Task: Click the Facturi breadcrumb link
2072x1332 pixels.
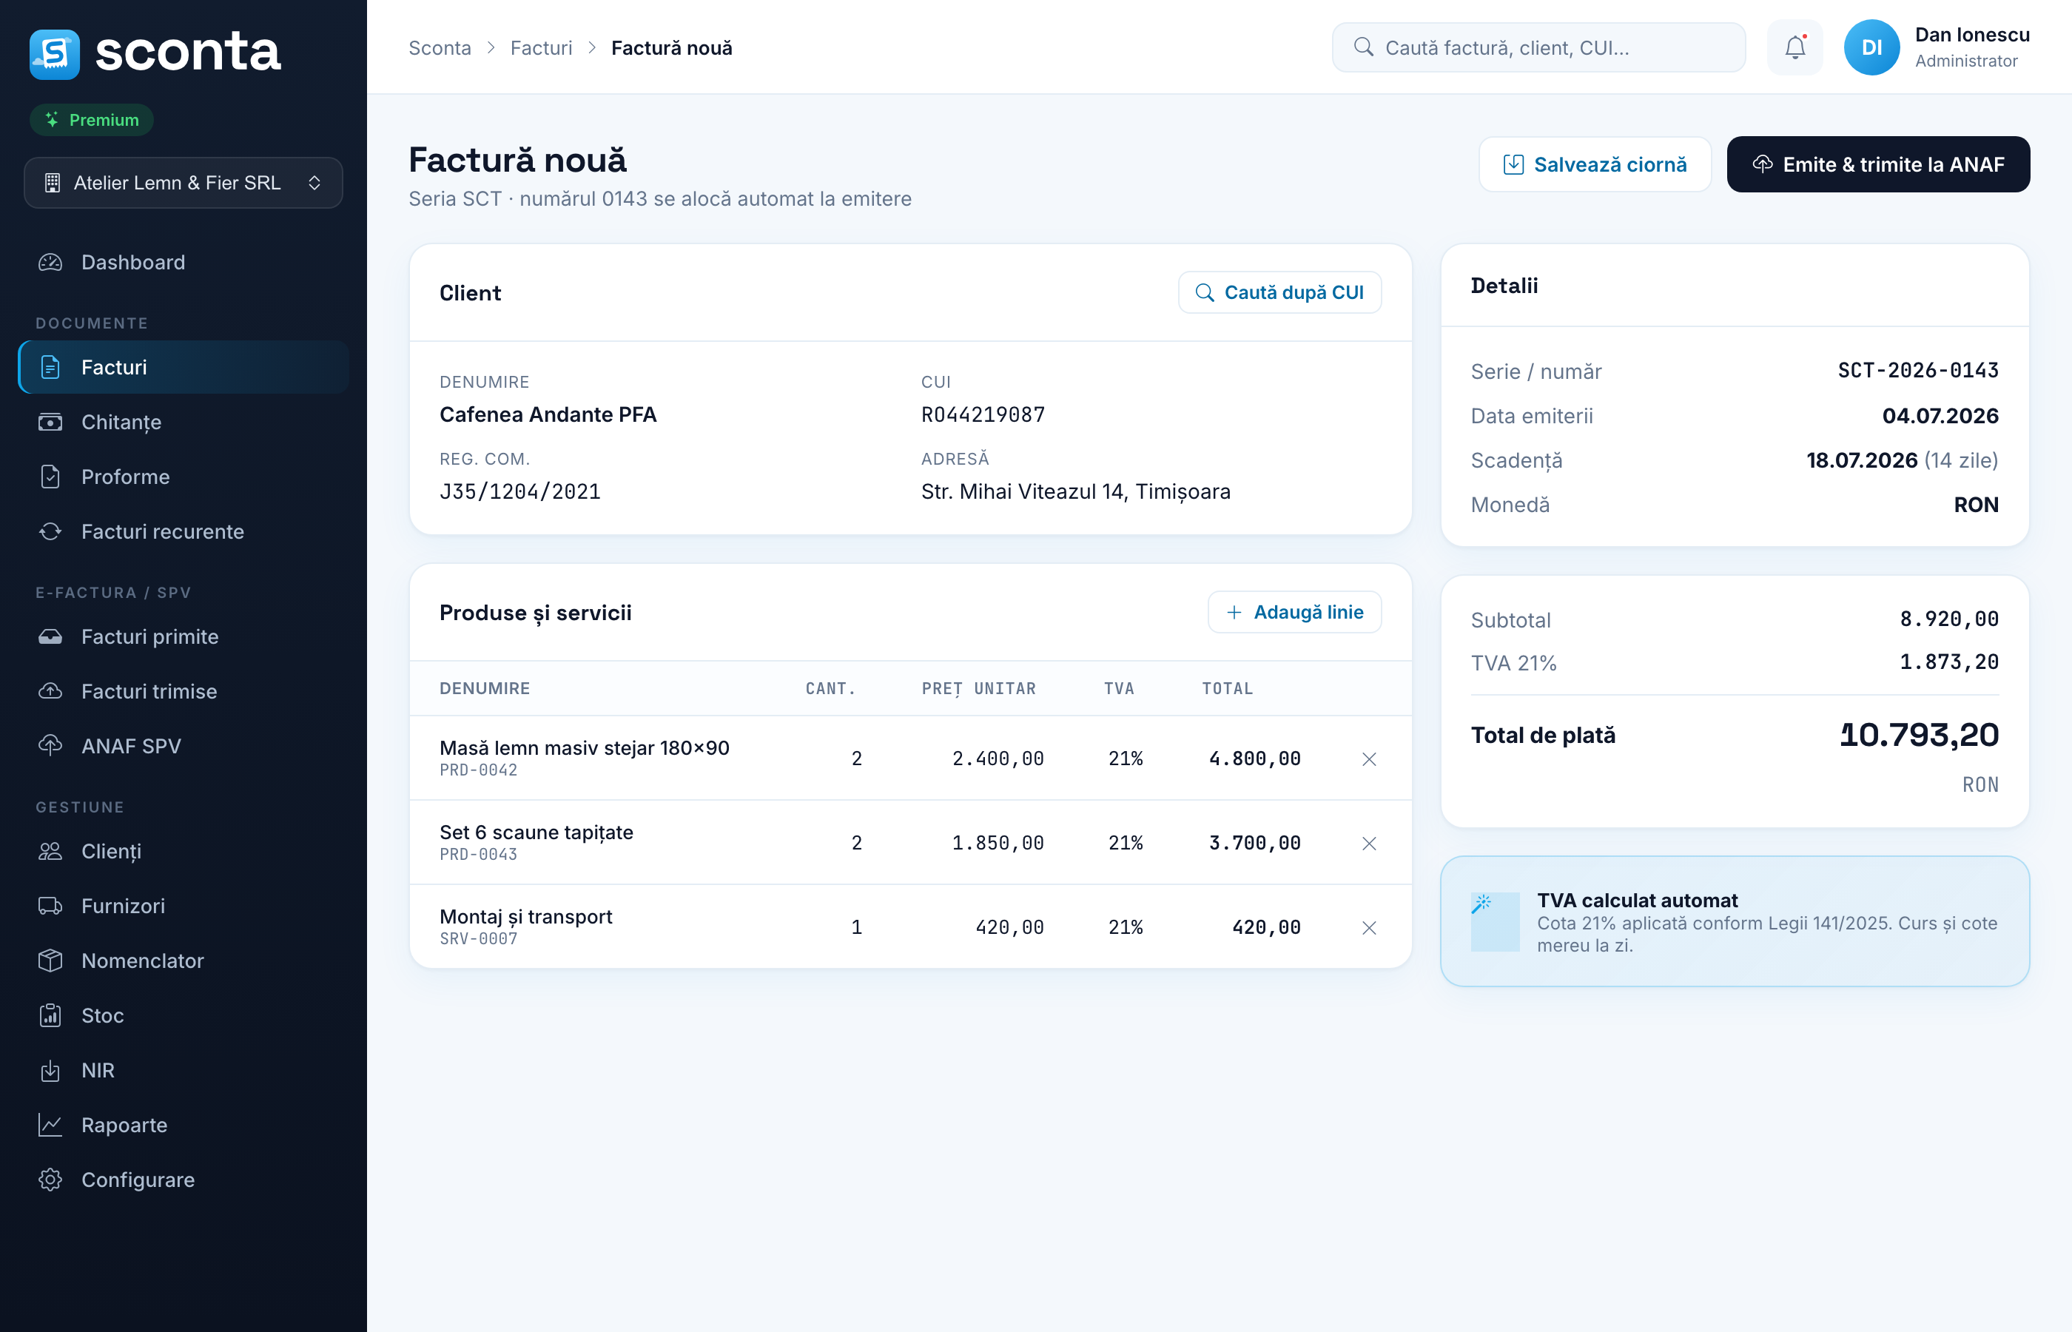Action: click(x=540, y=47)
